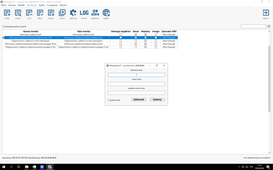Screen dimensions: 273x170
Task: Toggle the Email checkbox in the last monit row
Action: (x=136, y=47)
